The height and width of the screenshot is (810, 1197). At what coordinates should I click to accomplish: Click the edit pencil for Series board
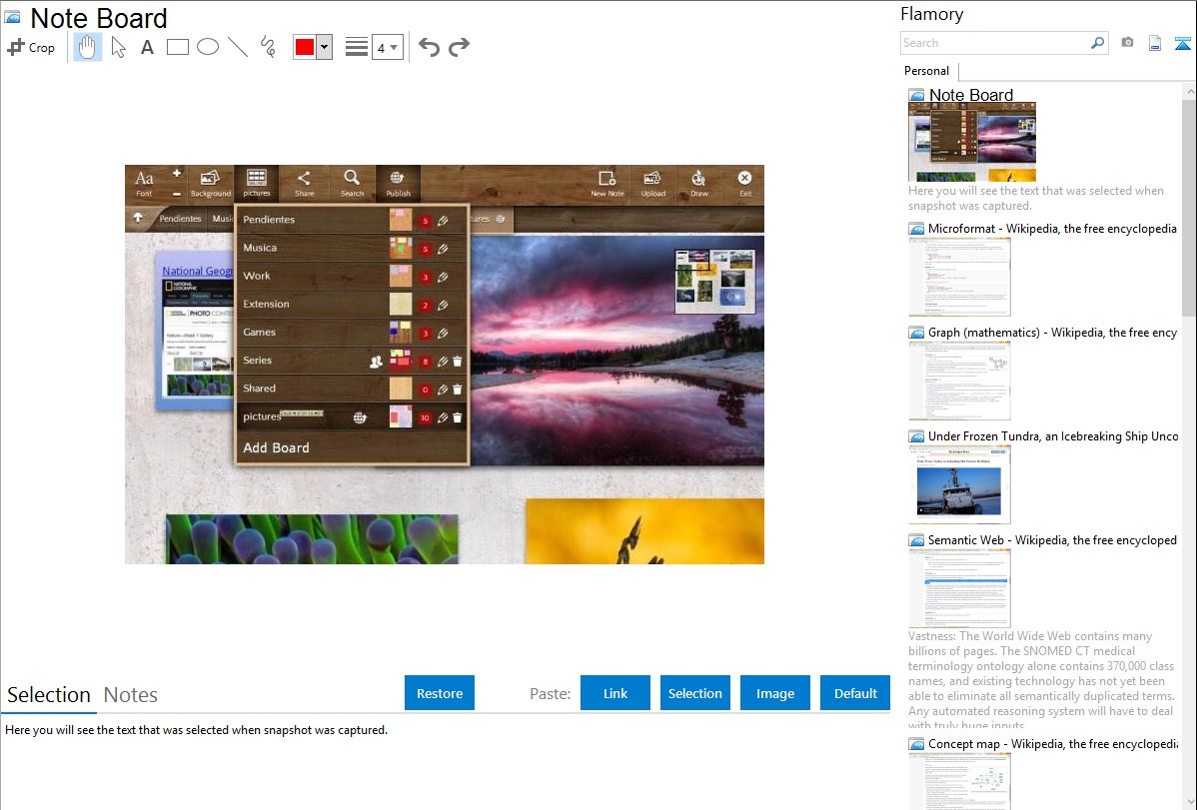coord(443,362)
